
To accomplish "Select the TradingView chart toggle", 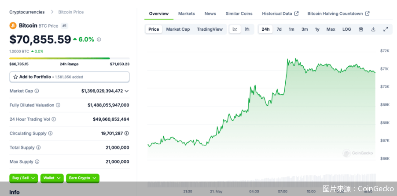I will pos(210,29).
